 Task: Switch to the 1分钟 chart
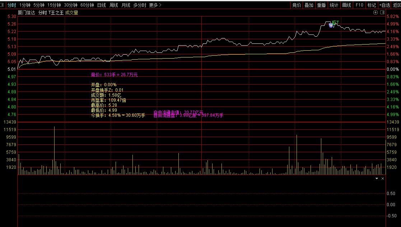tap(25, 5)
